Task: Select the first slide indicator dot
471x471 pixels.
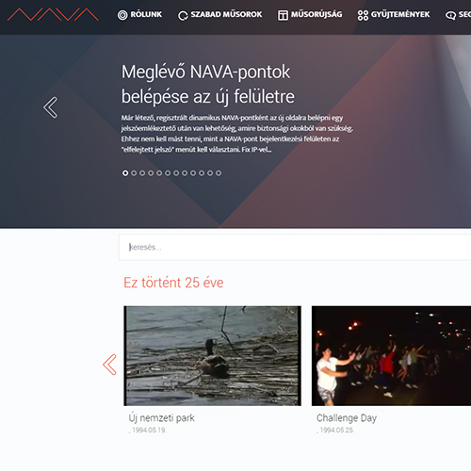Action: (125, 173)
